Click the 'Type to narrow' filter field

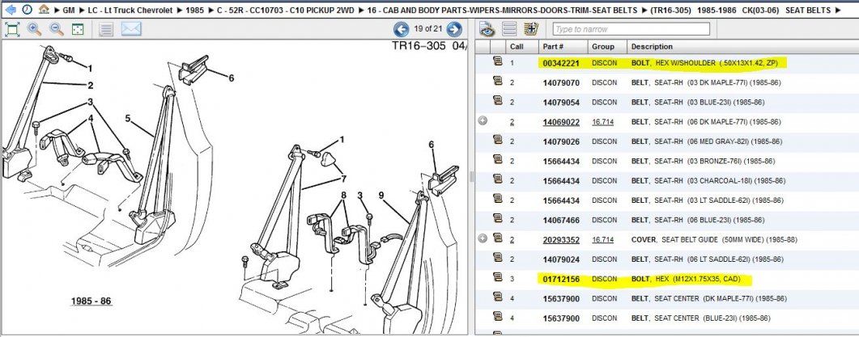631,29
